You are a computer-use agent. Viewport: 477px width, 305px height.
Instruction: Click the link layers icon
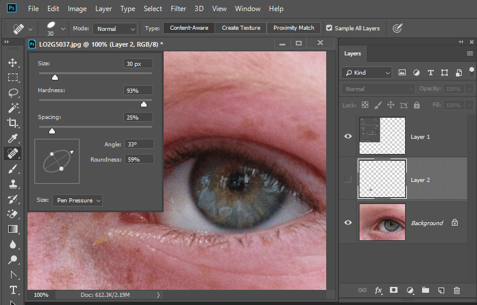click(x=362, y=290)
